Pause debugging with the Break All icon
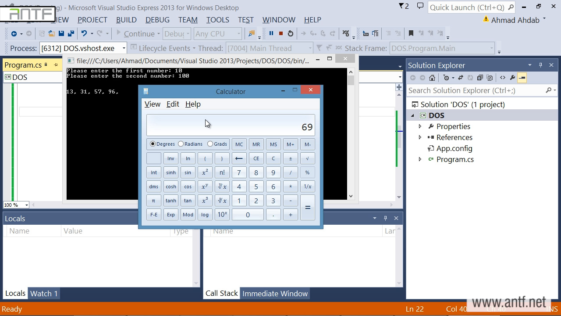This screenshot has height=316, width=561. point(271,33)
